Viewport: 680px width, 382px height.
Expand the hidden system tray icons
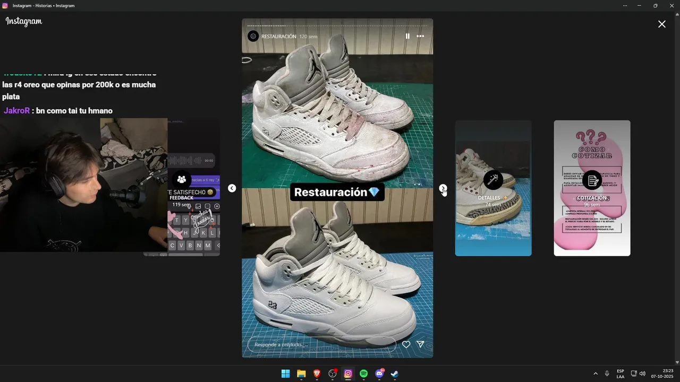596,374
